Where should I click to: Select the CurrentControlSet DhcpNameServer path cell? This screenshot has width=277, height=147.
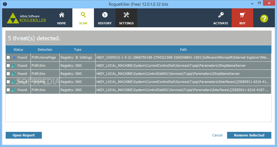(x=183, y=66)
